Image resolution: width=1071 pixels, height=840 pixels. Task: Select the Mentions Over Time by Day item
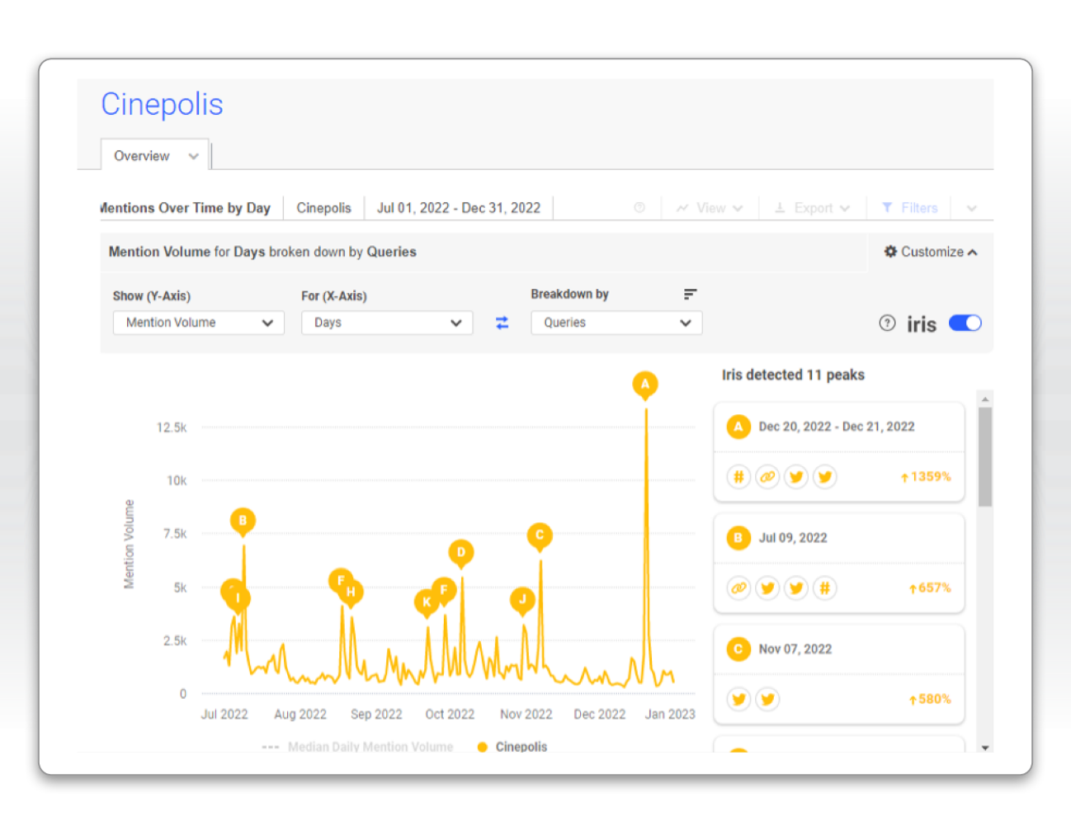pyautogui.click(x=186, y=208)
